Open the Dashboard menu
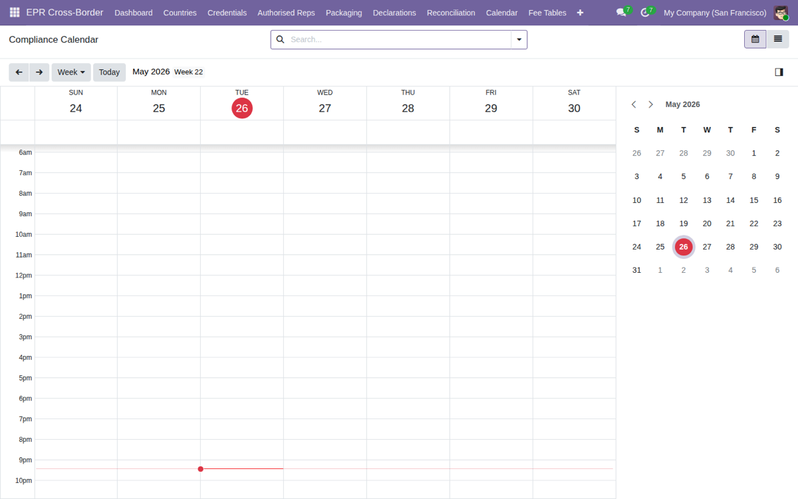 point(134,13)
